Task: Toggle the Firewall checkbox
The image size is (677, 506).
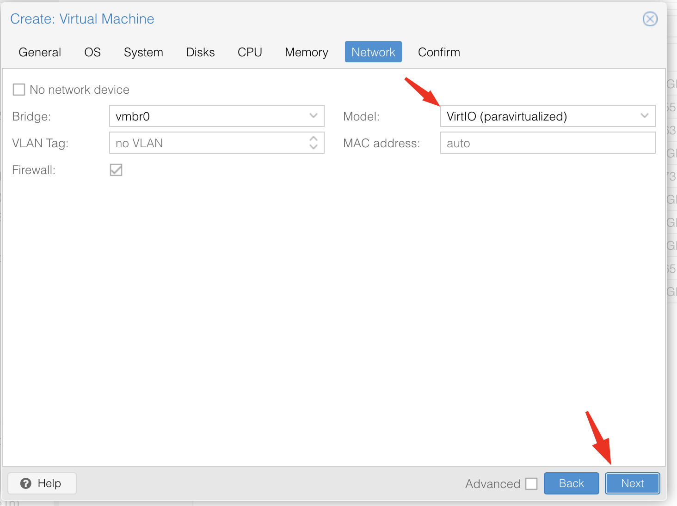Action: (x=116, y=170)
